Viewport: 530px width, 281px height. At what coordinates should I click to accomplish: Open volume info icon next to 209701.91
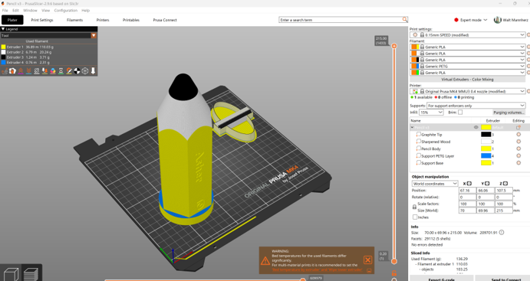pos(502,233)
